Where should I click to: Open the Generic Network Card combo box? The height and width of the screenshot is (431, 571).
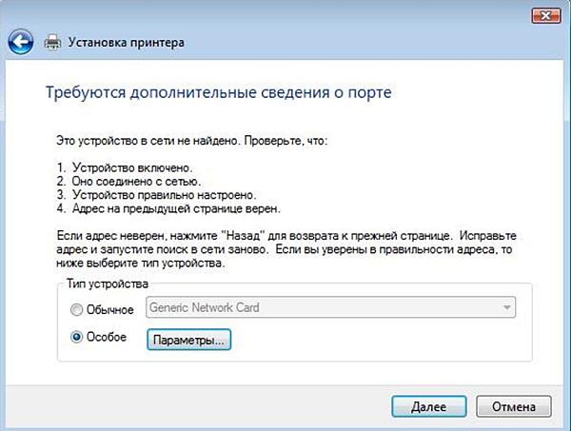pos(329,307)
